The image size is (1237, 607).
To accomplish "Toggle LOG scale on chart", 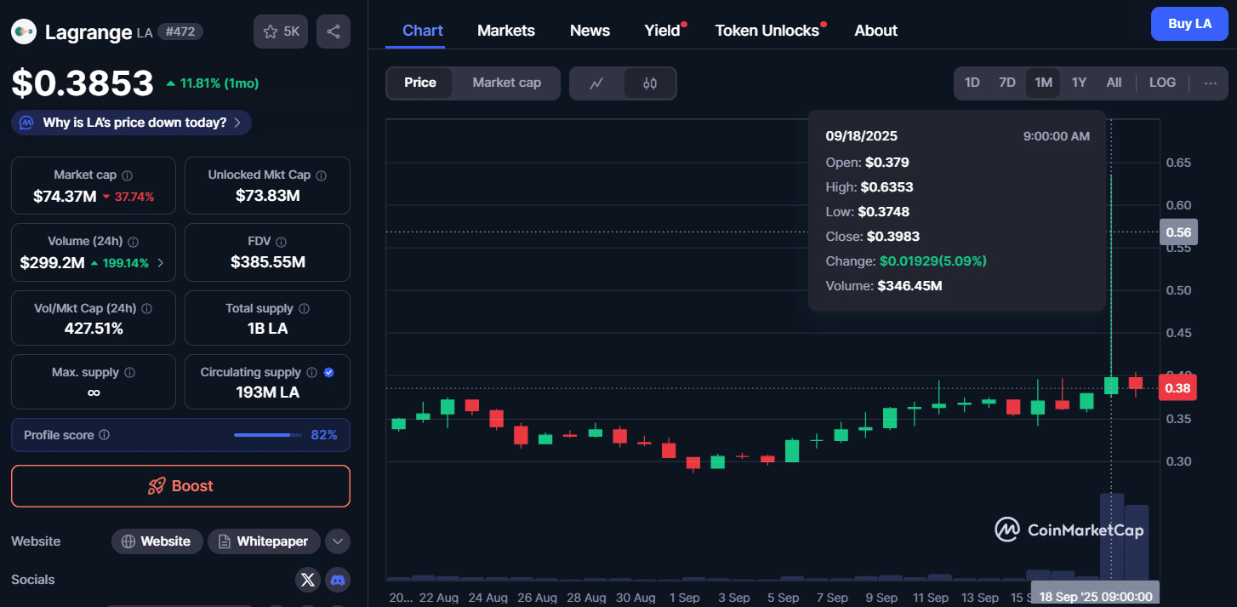I will pos(1162,83).
